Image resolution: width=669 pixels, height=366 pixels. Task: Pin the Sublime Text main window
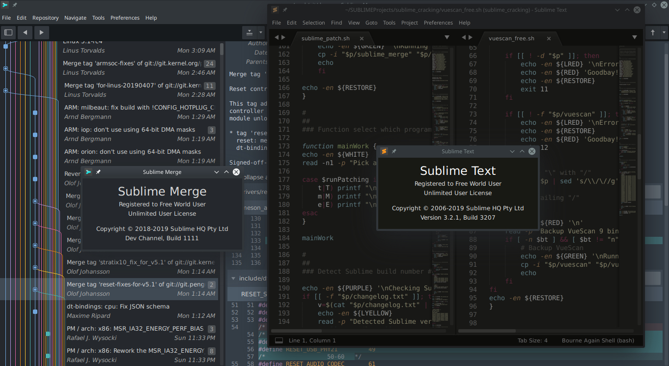(x=285, y=9)
